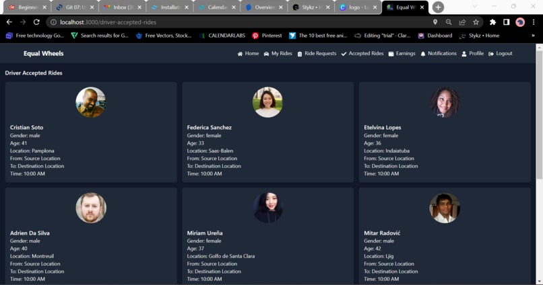Image resolution: width=543 pixels, height=285 pixels.
Task: Click the zoom magnifier icon in address bar
Action: pos(449,22)
